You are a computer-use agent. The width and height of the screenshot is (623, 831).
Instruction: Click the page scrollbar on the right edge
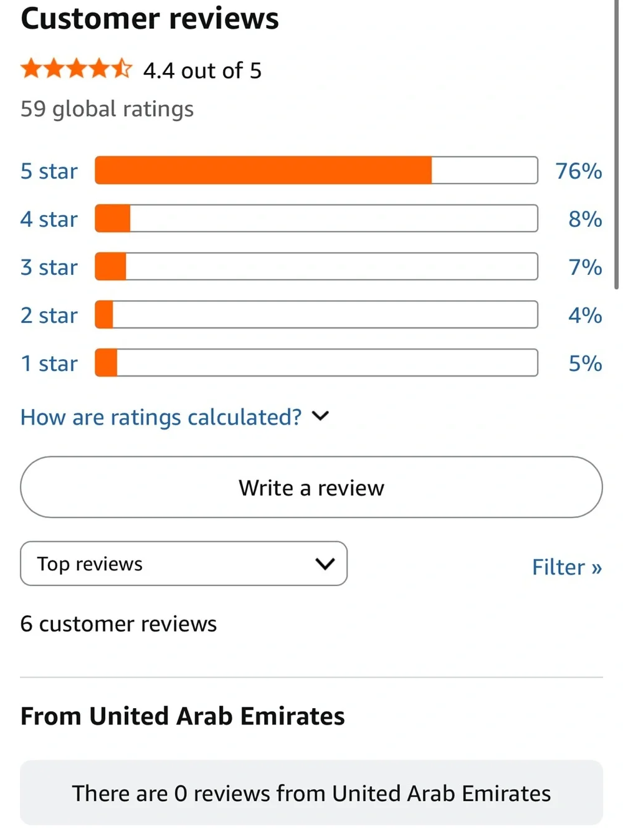click(617, 143)
